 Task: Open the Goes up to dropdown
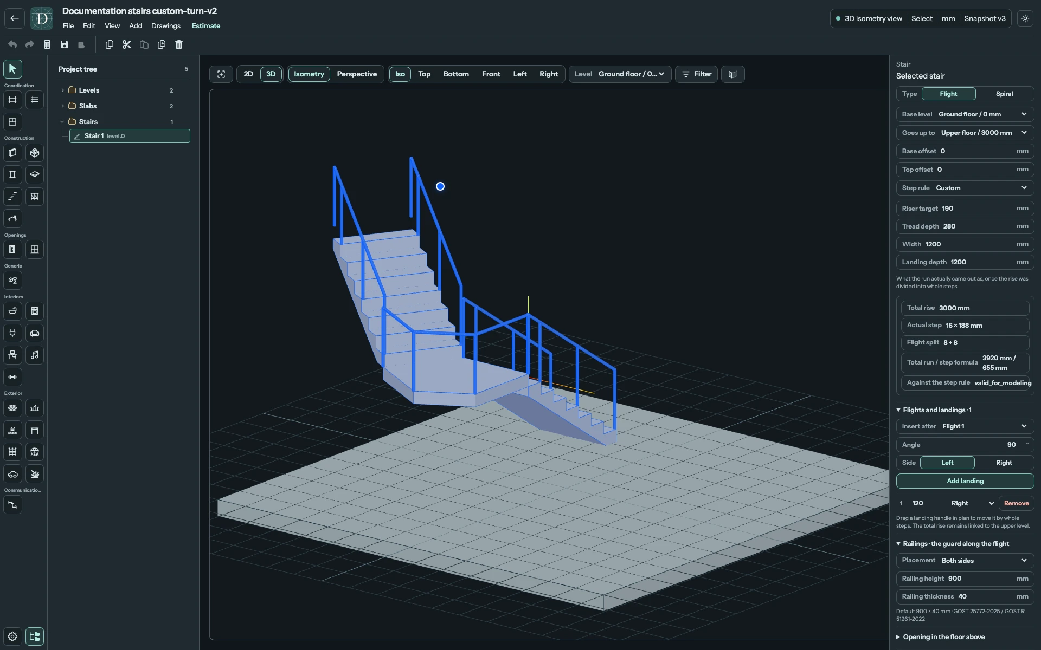coord(965,133)
